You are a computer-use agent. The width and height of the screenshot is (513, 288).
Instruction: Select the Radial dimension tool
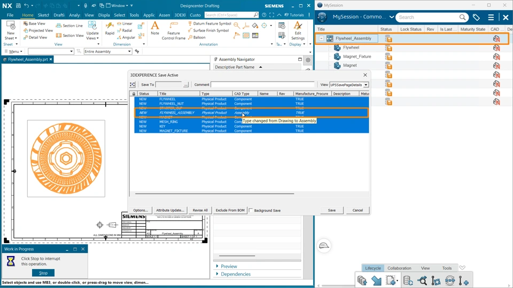125,30
